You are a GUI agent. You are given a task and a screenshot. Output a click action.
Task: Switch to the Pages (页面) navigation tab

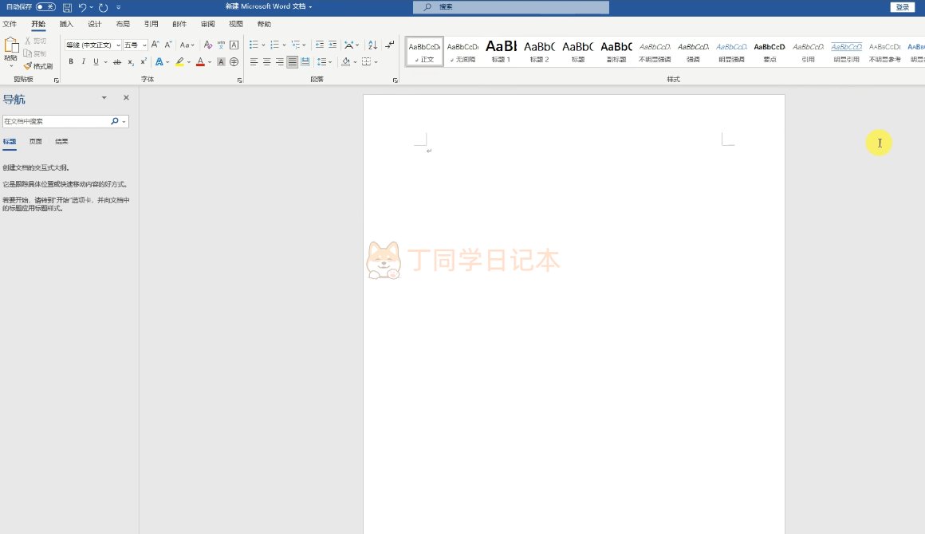(36, 141)
